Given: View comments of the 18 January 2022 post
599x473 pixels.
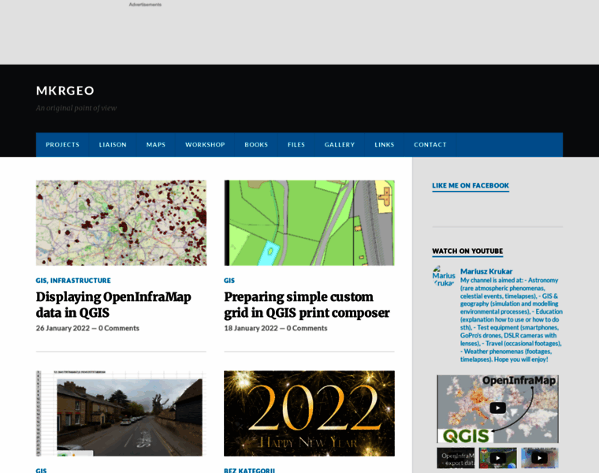Looking at the screenshot, I should (x=307, y=328).
